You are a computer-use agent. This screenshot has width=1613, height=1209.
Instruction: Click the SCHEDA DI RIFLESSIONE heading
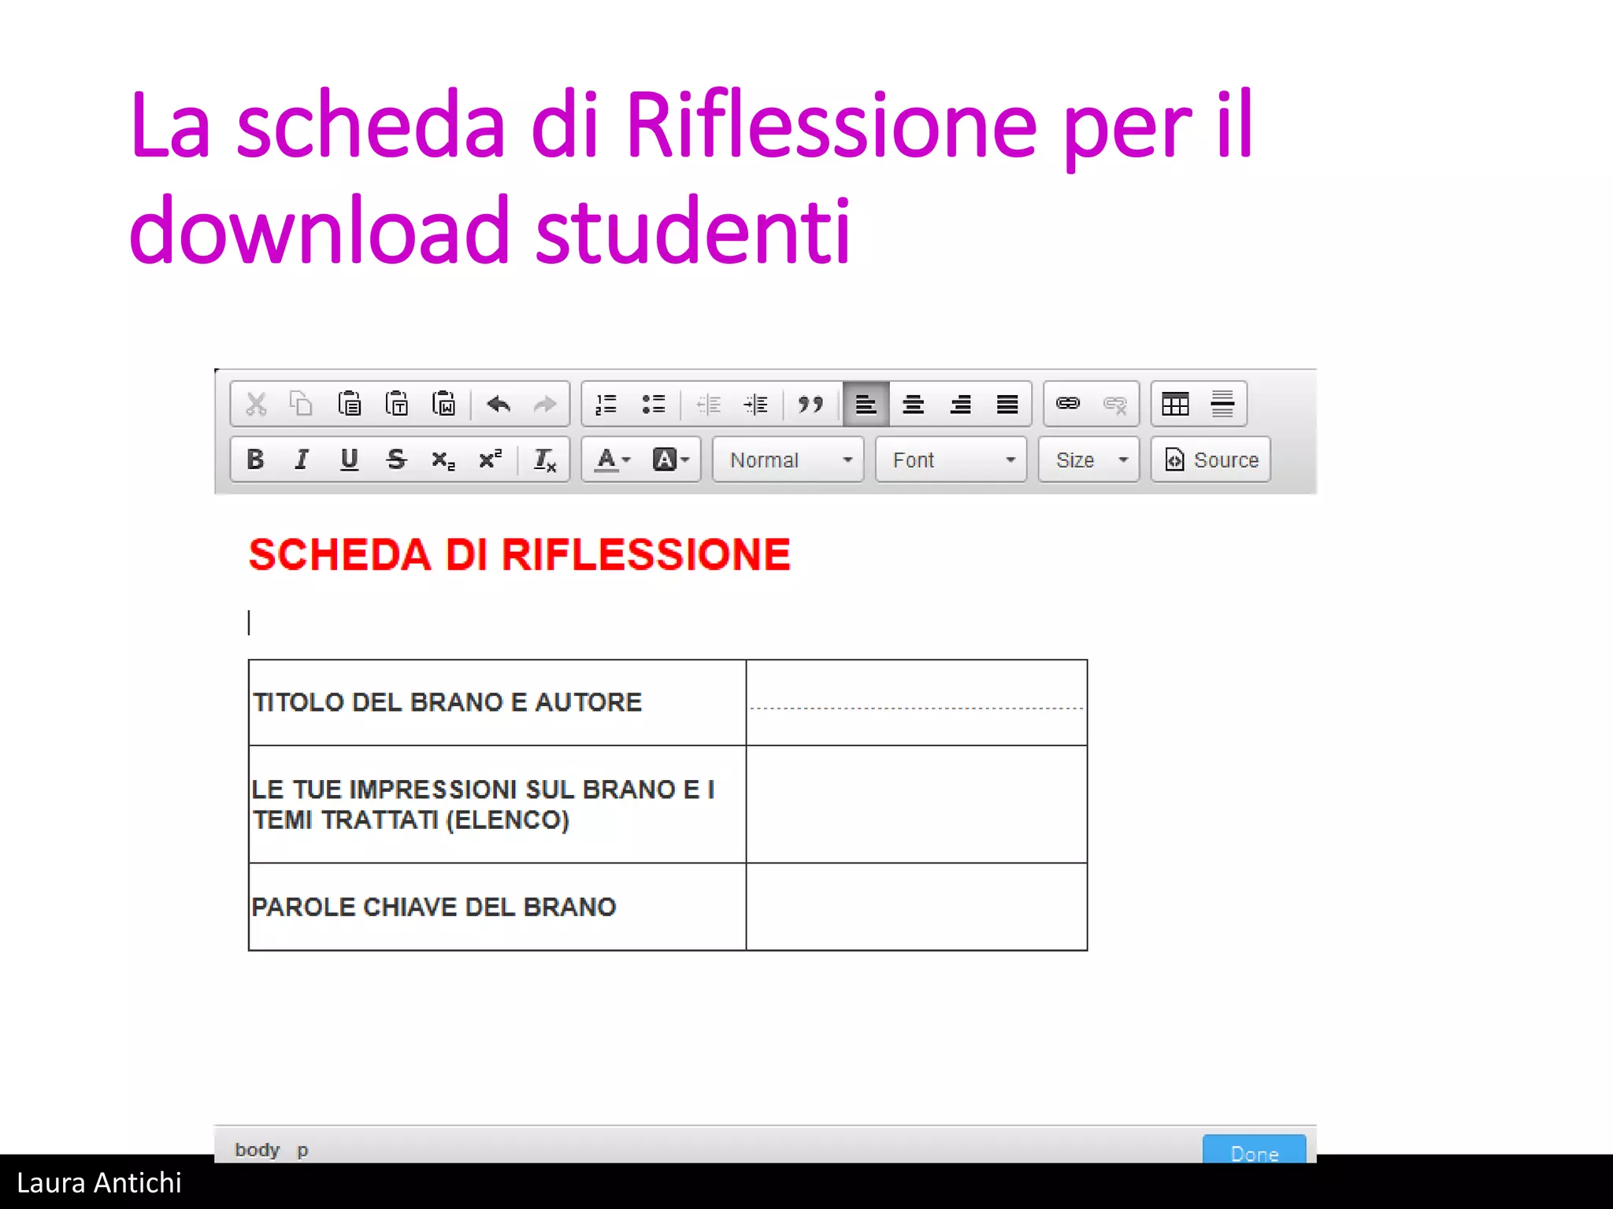tap(520, 555)
